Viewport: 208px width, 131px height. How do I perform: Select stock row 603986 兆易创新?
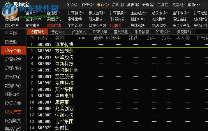tap(117, 109)
